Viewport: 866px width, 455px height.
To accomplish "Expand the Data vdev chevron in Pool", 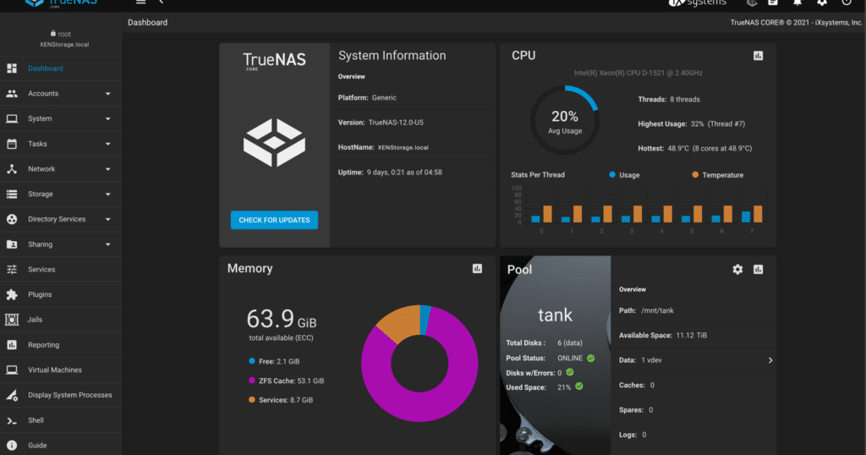I will pos(770,360).
